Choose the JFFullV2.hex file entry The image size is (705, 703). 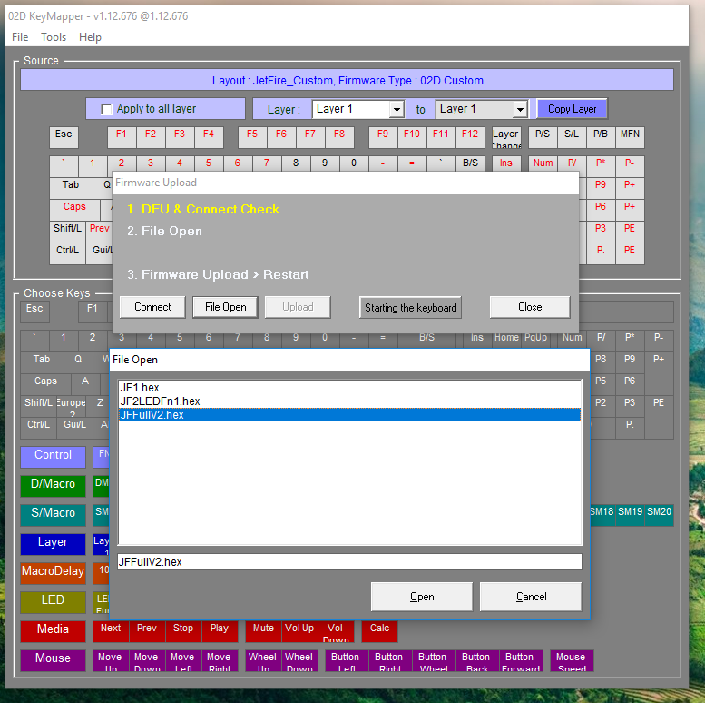152,415
